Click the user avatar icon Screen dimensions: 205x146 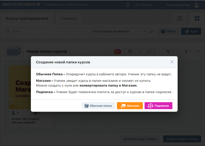tap(196, 5)
